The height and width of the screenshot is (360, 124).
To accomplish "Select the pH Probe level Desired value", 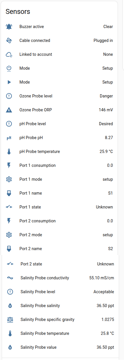I will 106,124.
